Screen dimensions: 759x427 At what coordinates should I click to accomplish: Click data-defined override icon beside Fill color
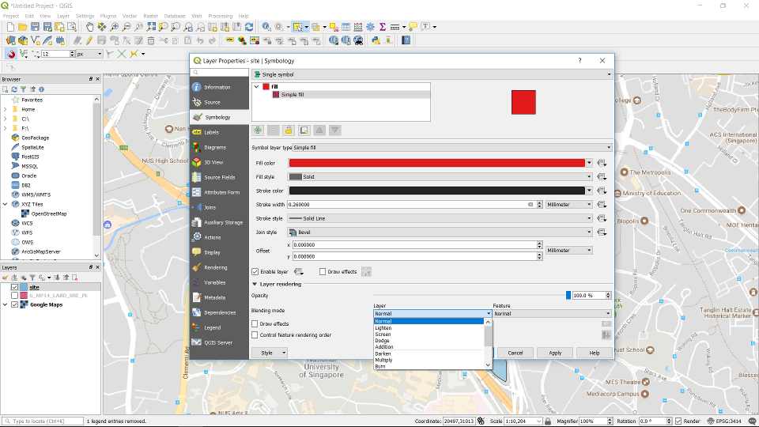[602, 163]
